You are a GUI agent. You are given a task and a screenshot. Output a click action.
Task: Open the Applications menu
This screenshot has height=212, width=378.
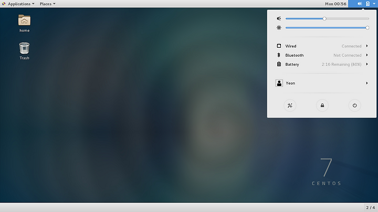coord(18,4)
